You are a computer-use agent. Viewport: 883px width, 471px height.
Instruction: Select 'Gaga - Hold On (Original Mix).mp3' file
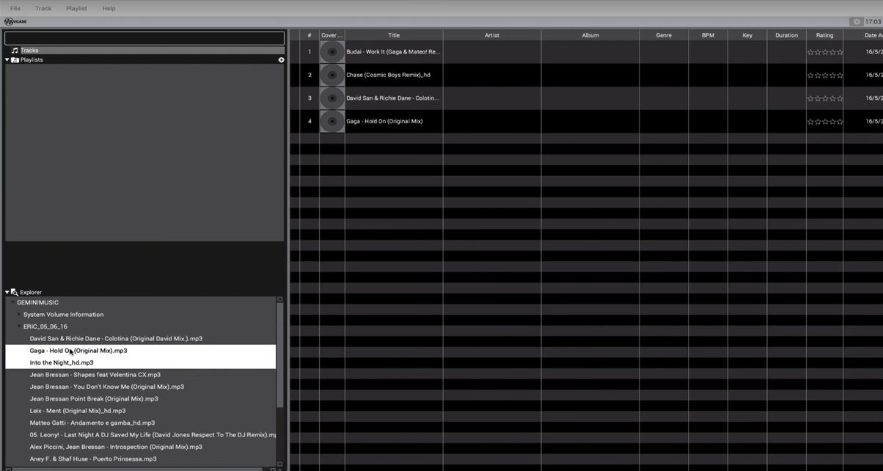tap(78, 351)
